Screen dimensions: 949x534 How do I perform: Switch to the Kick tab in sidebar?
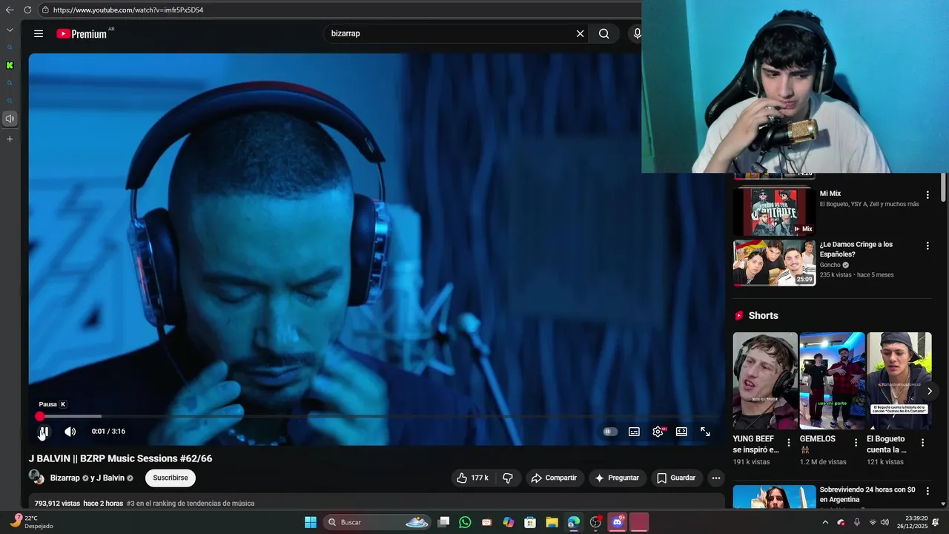10,65
